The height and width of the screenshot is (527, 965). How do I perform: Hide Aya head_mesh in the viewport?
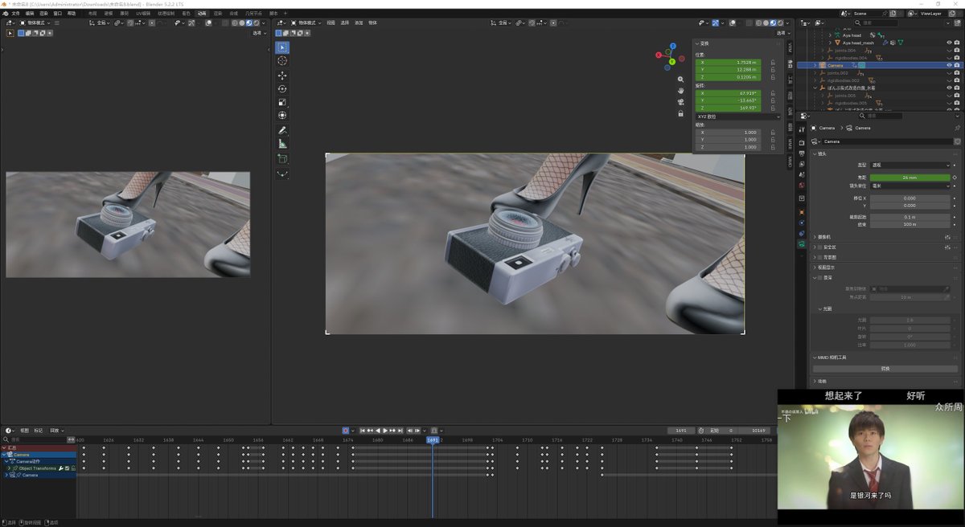949,43
